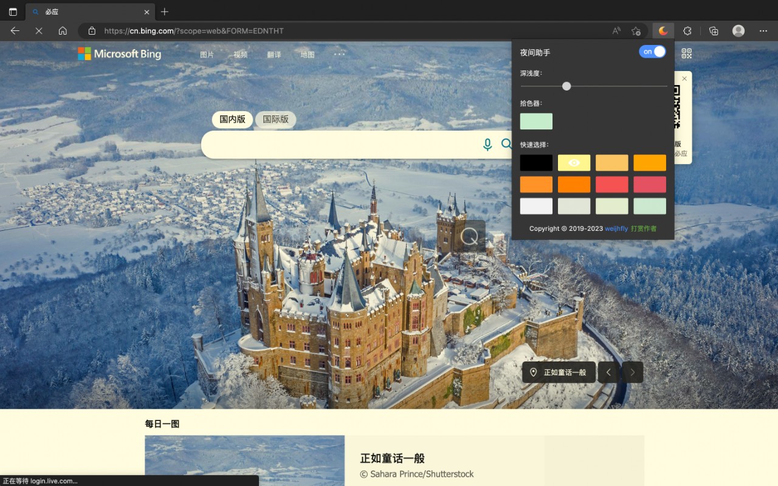Pick the last swatch in the second quick-select row
778x486 pixels.
tap(650, 185)
